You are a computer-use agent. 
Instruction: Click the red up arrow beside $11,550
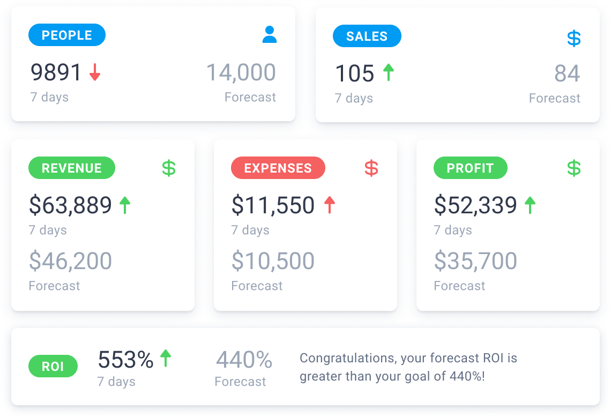pos(330,205)
